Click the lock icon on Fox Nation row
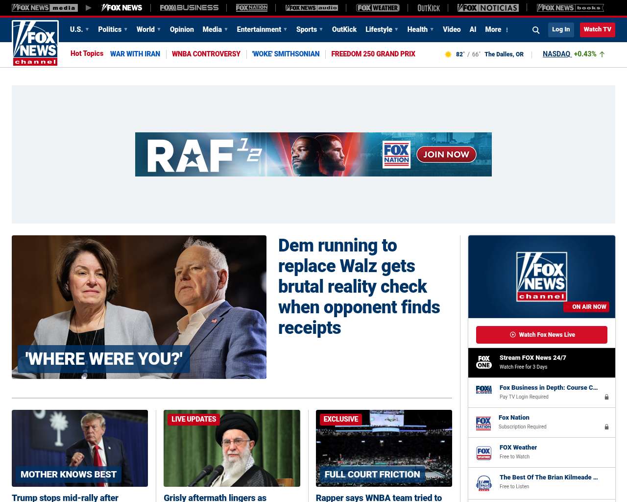Image resolution: width=627 pixels, height=502 pixels. tap(606, 427)
